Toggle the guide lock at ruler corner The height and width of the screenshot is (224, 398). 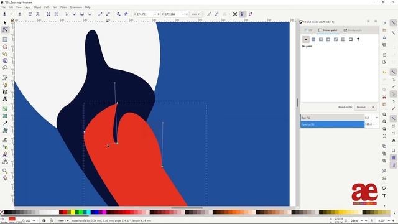point(12,20)
